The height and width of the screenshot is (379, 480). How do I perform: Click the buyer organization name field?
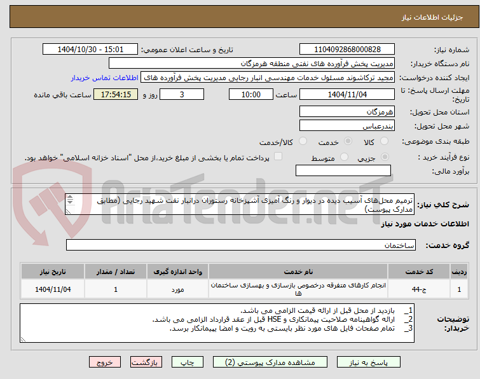point(252,64)
